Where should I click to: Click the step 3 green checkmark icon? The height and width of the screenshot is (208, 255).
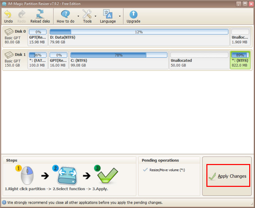coord(107,175)
